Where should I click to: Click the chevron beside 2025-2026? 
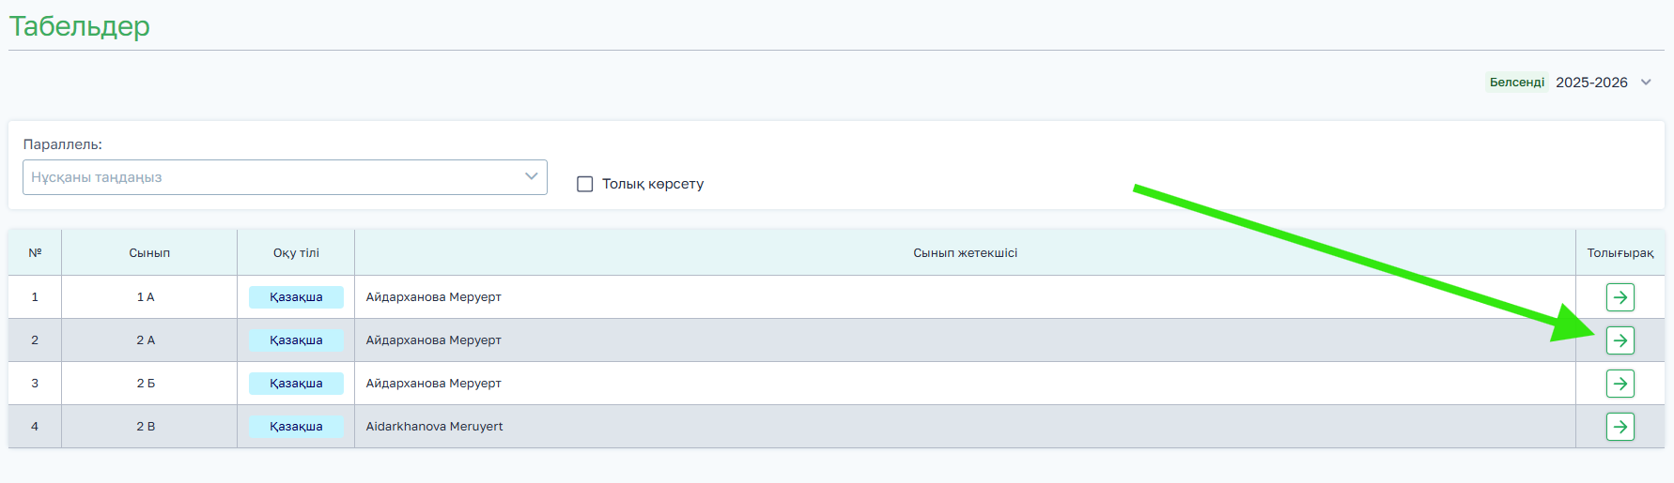[x=1646, y=83]
